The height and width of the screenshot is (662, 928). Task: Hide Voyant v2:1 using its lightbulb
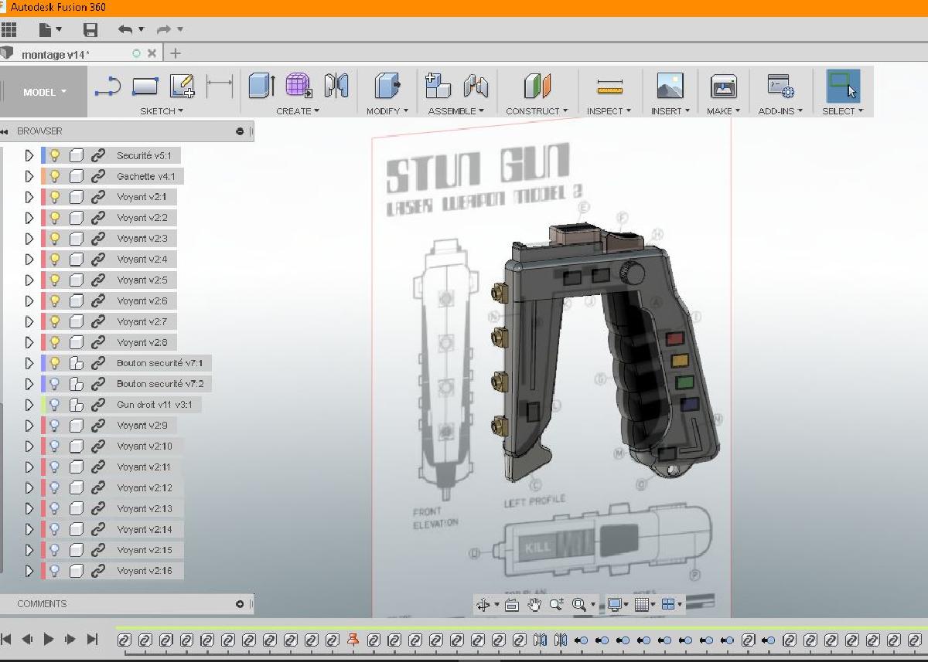(x=55, y=197)
